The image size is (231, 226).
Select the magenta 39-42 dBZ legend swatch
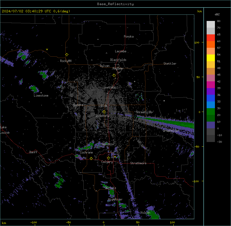(211, 85)
